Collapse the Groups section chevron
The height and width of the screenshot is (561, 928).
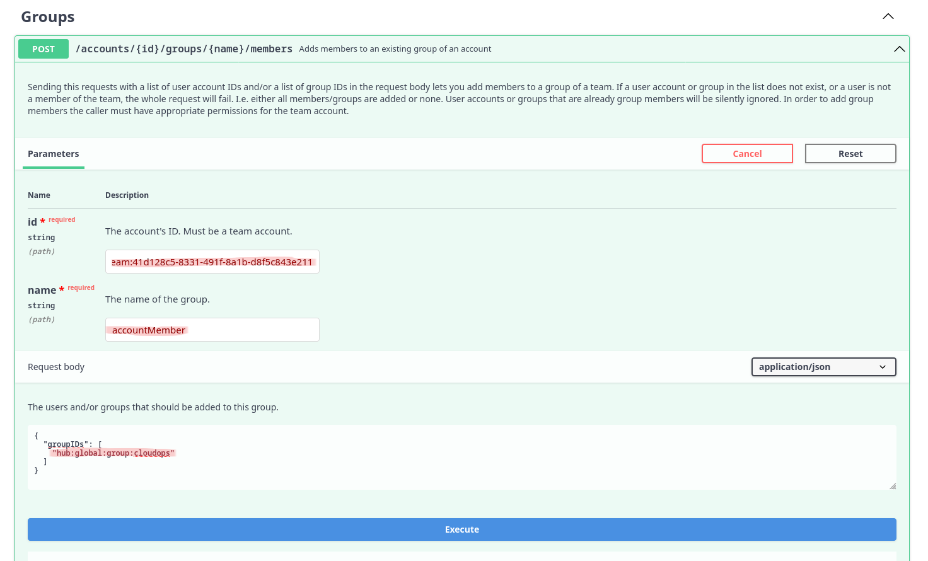[x=888, y=16]
